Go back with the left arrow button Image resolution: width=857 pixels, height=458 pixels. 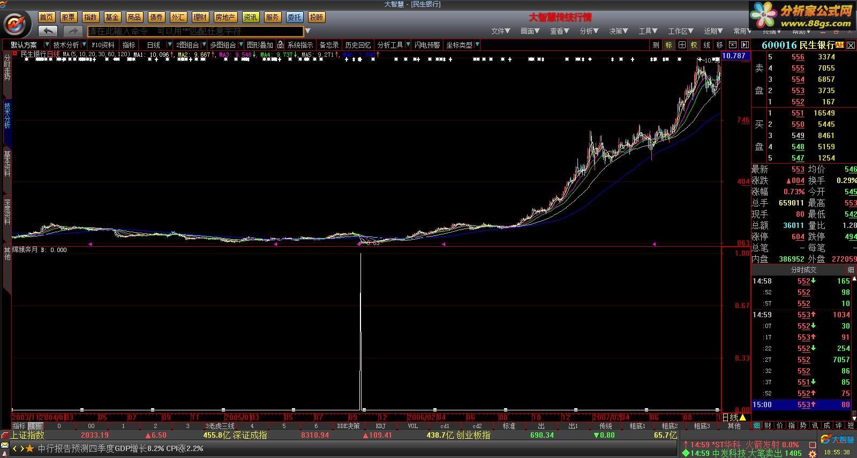coord(48,31)
